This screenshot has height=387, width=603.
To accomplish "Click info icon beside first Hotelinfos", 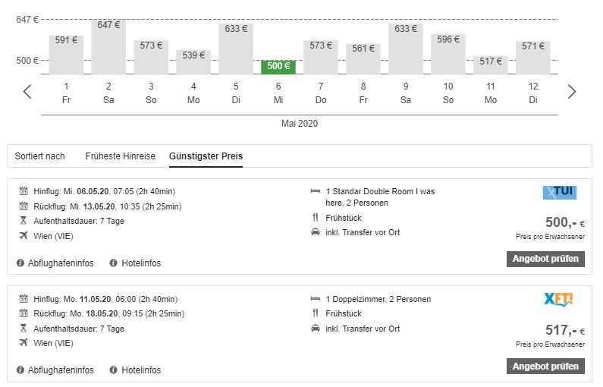I will tap(114, 263).
